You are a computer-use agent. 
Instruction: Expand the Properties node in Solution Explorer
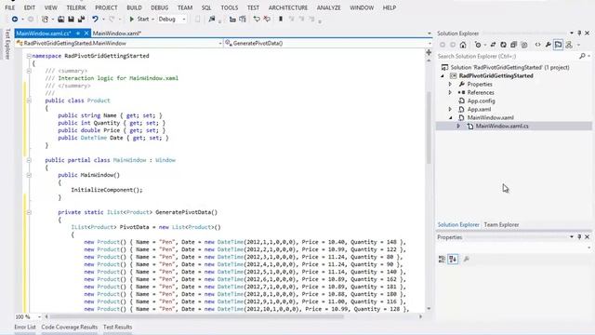(x=450, y=85)
